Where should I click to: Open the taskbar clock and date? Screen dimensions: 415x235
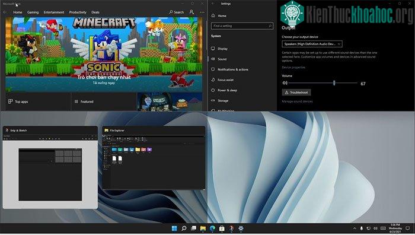tap(395, 228)
